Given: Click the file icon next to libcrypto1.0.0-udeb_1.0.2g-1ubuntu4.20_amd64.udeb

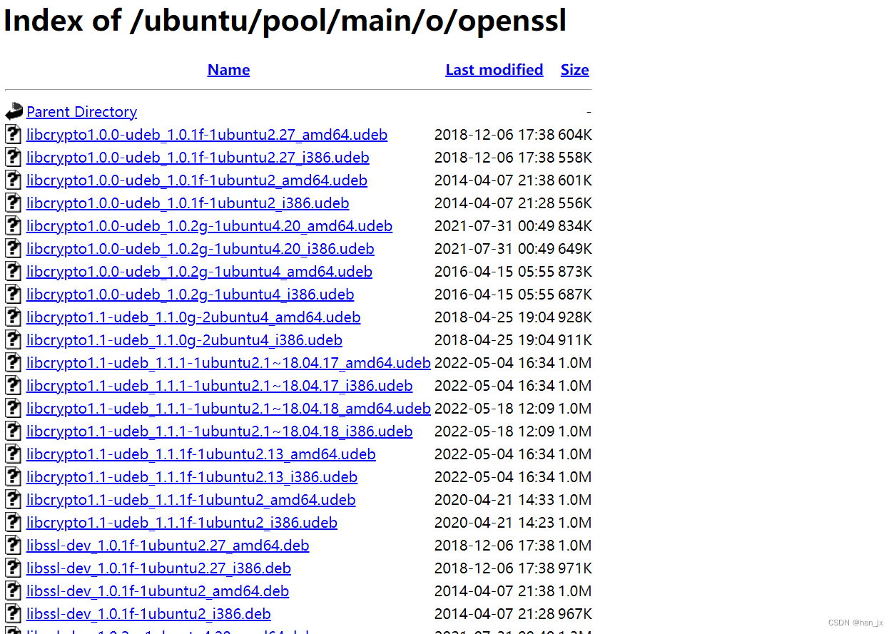Looking at the screenshot, I should (13, 225).
